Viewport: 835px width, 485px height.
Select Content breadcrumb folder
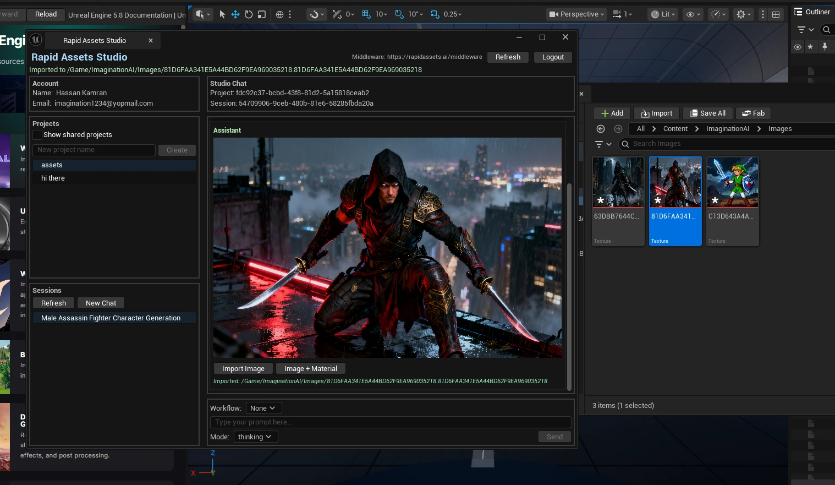675,128
